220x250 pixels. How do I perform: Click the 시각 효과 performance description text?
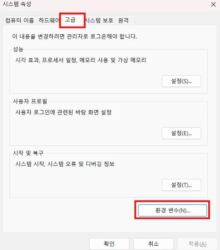81,60
